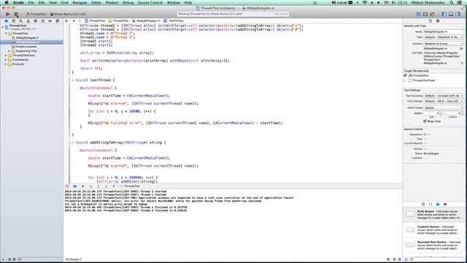Go back in editor history
Viewport: 467px width, 263px height.
(x=74, y=21)
